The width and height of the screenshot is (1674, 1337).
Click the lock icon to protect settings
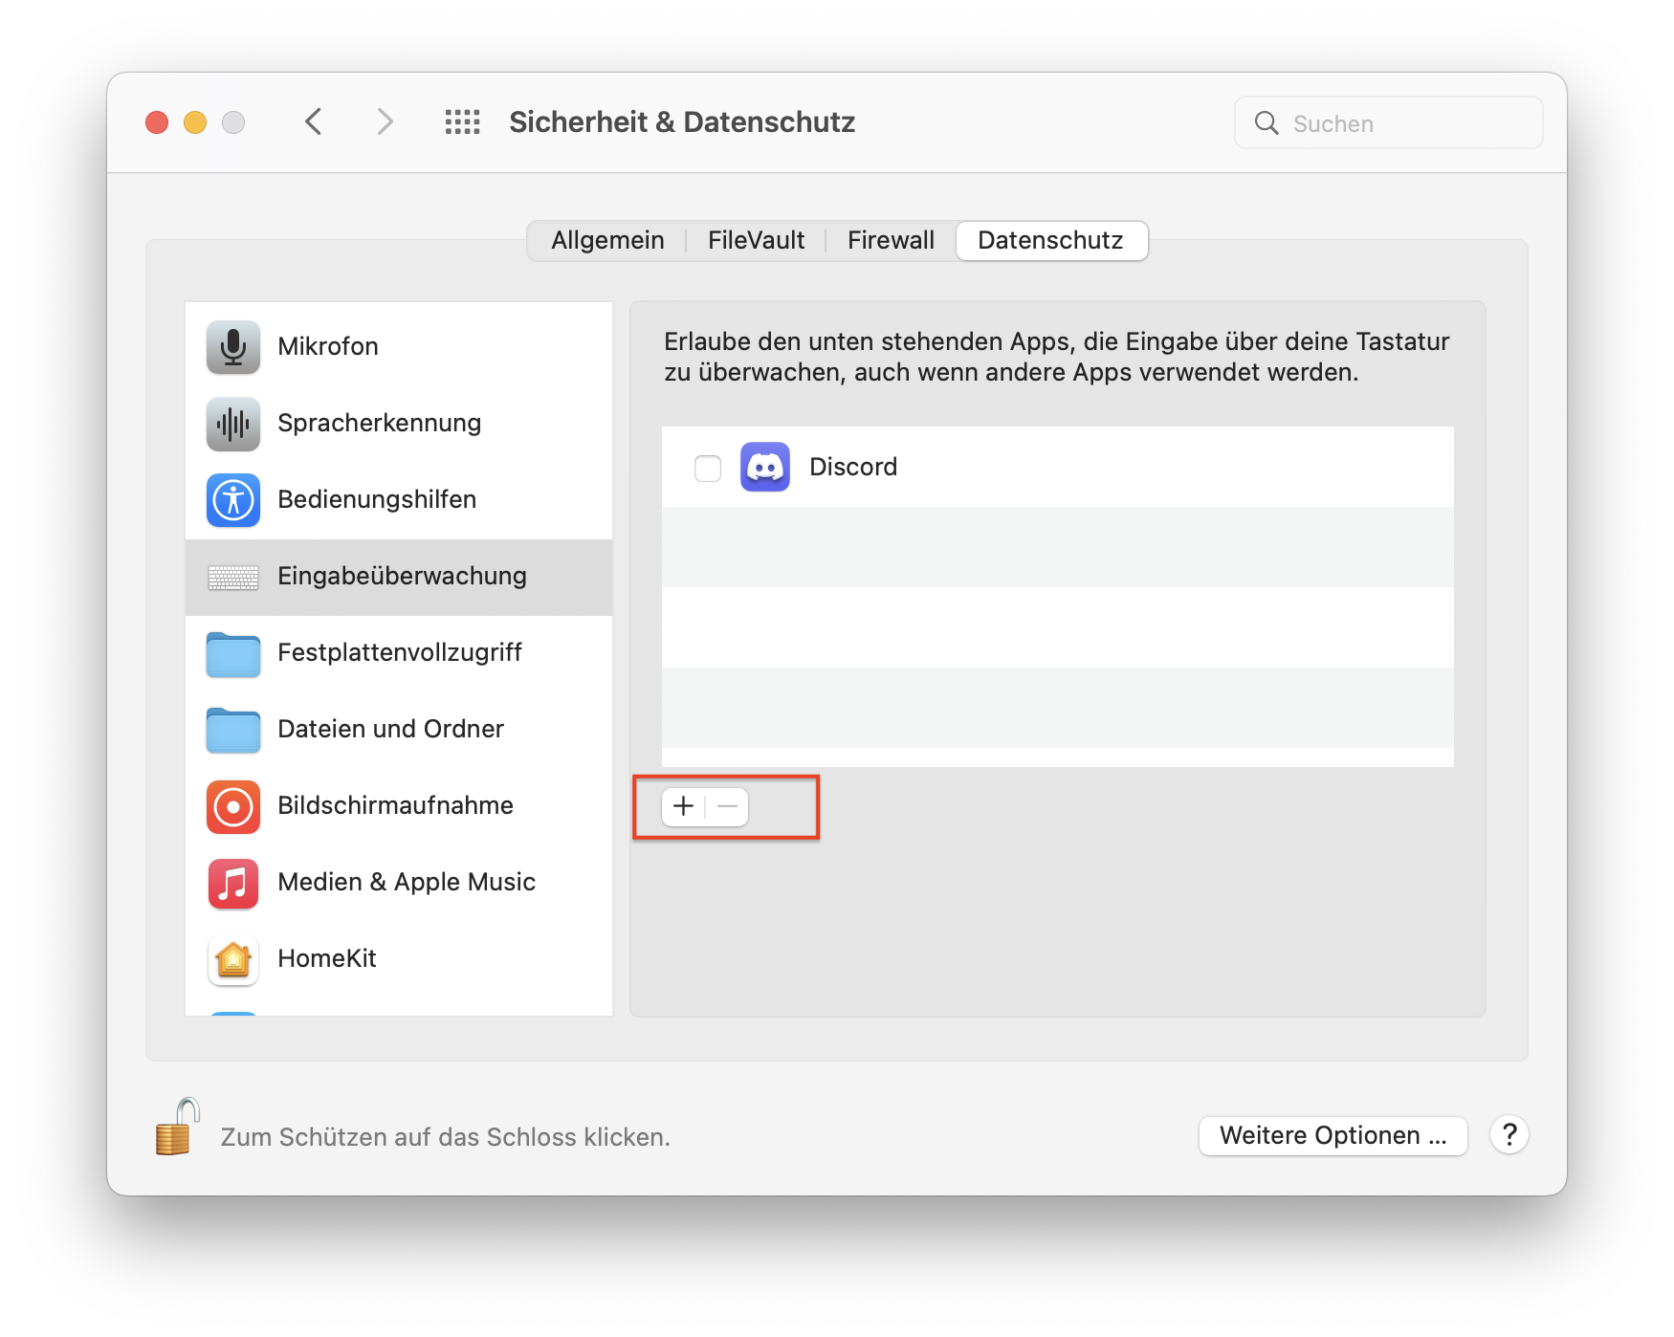tap(177, 1129)
